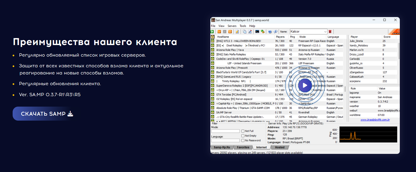Switch to the Favorites tab
Viewport: 416px width, 172px height.
pyautogui.click(x=243, y=147)
